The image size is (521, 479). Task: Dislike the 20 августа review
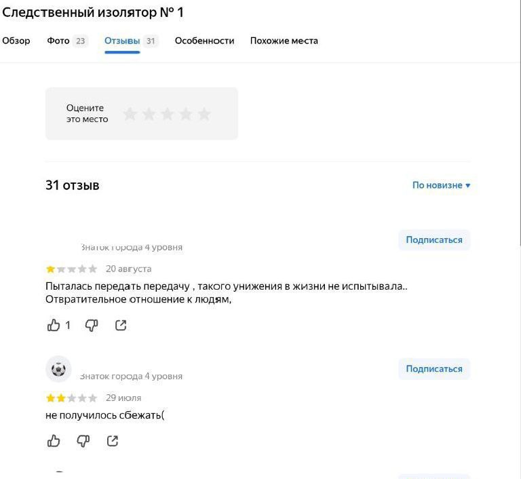92,326
